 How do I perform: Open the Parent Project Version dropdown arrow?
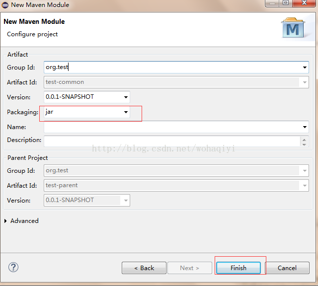click(126, 200)
